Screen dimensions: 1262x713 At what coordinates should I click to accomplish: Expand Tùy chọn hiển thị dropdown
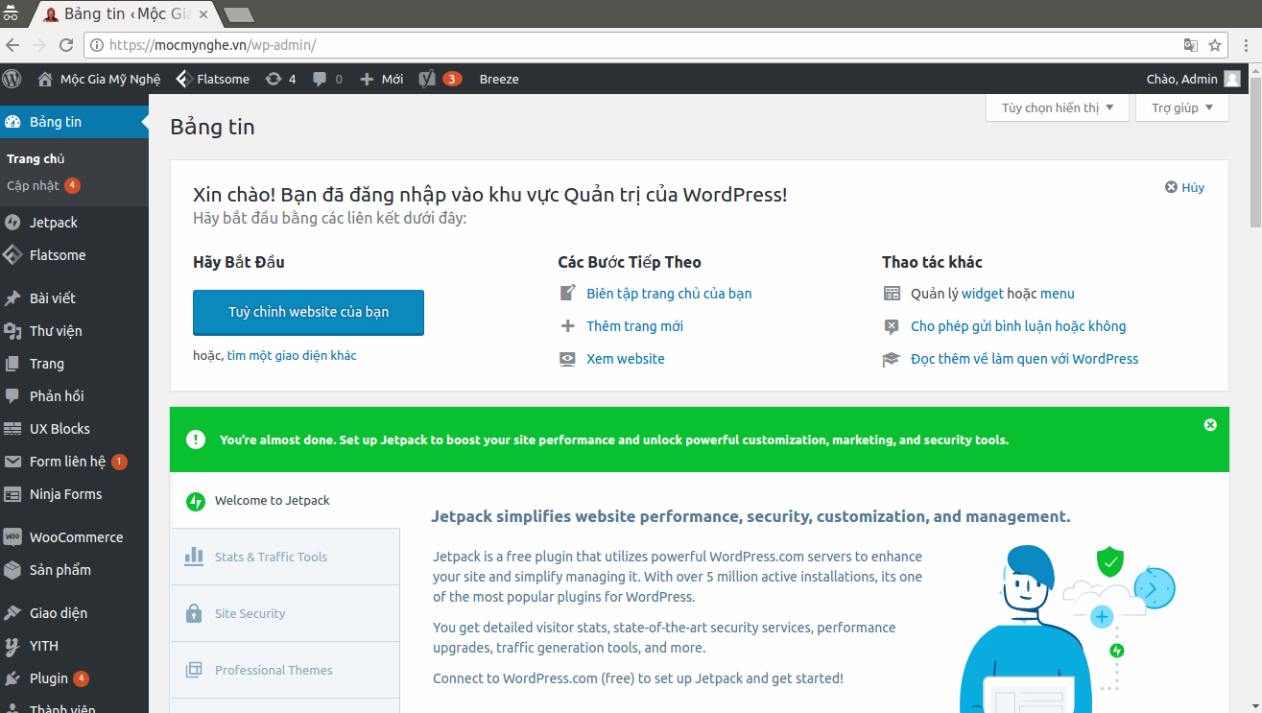tap(1058, 107)
